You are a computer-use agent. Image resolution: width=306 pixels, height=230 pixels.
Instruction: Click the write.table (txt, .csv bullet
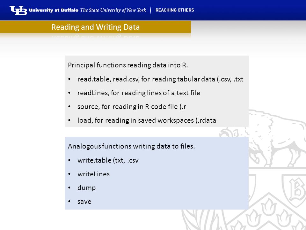point(108,160)
